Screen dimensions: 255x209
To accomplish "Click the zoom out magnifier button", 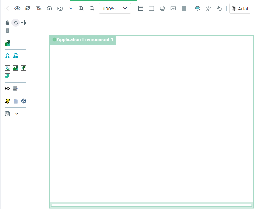I will [x=92, y=8].
